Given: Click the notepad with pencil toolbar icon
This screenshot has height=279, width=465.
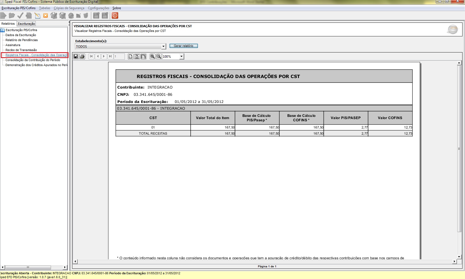Looking at the screenshot, I should pos(37,16).
